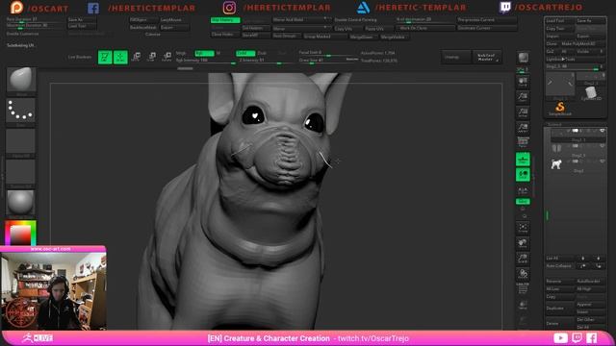This screenshot has width=616, height=346.
Task: Toggle visibility eye of the Dog2_1 subtool
Action: [602, 146]
